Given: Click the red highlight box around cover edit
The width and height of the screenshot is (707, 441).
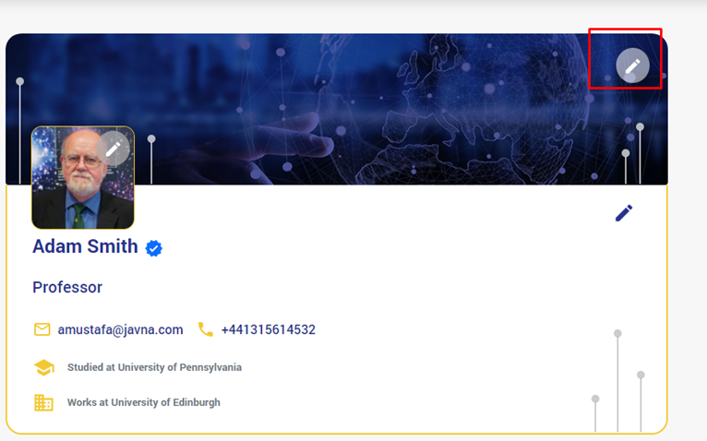Looking at the screenshot, I should tap(626, 59).
